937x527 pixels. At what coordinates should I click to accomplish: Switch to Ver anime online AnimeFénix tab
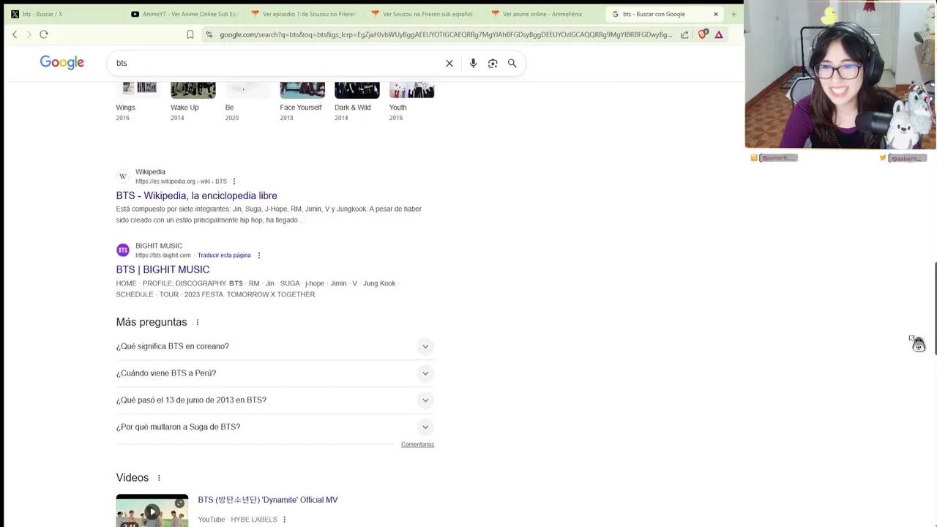[543, 14]
